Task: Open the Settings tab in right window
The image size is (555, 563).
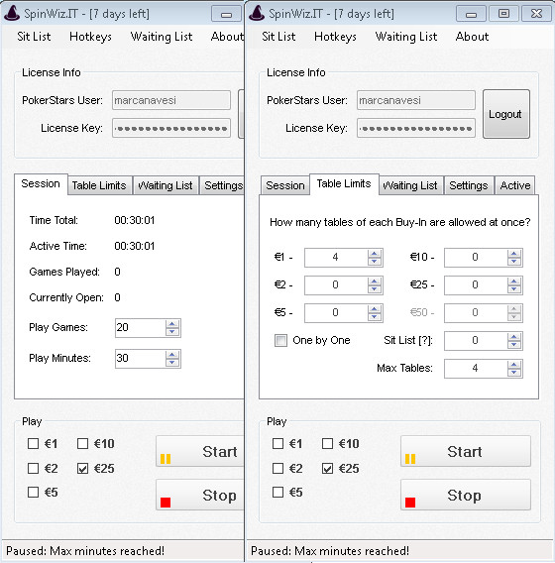Action: pos(469,185)
